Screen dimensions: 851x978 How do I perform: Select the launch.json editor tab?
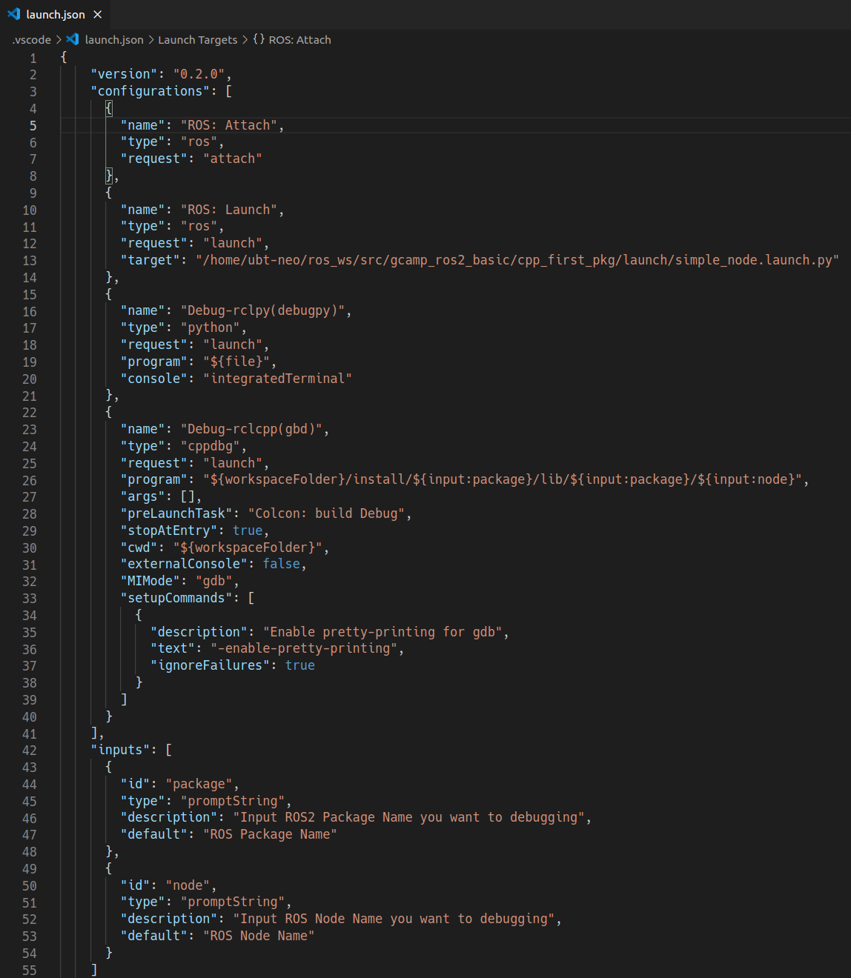(x=55, y=13)
